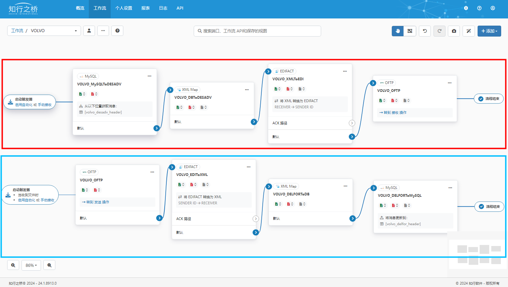This screenshot has width=508, height=287.
Task: Open the Personal Settings (个人设置) tab
Action: point(124,8)
